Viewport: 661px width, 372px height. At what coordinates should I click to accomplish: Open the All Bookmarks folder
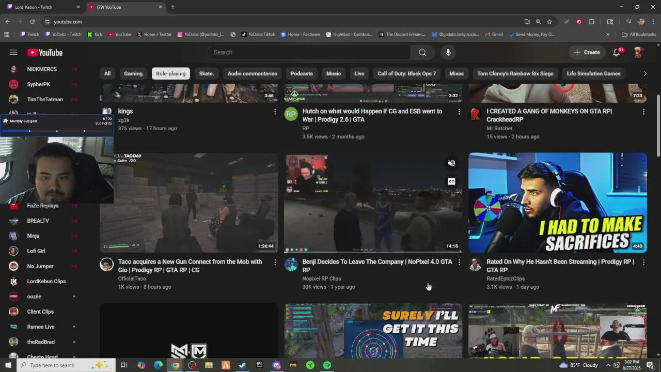click(639, 35)
